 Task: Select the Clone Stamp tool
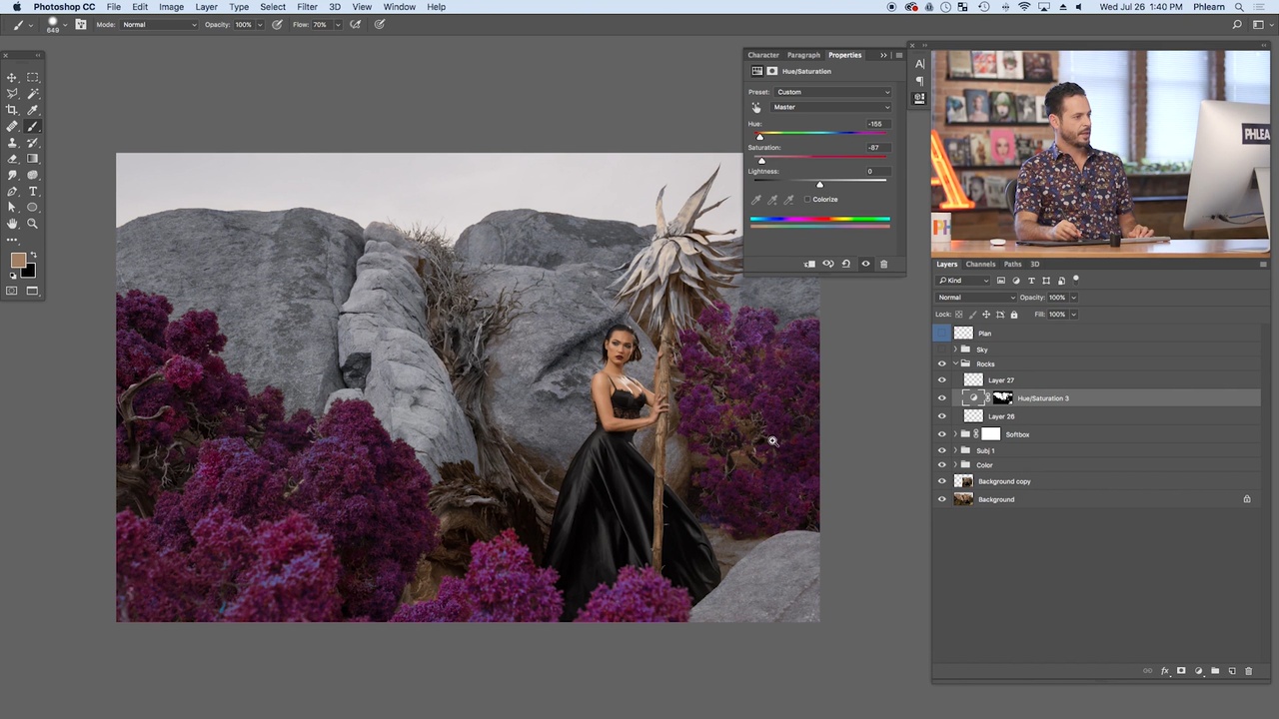coord(12,143)
